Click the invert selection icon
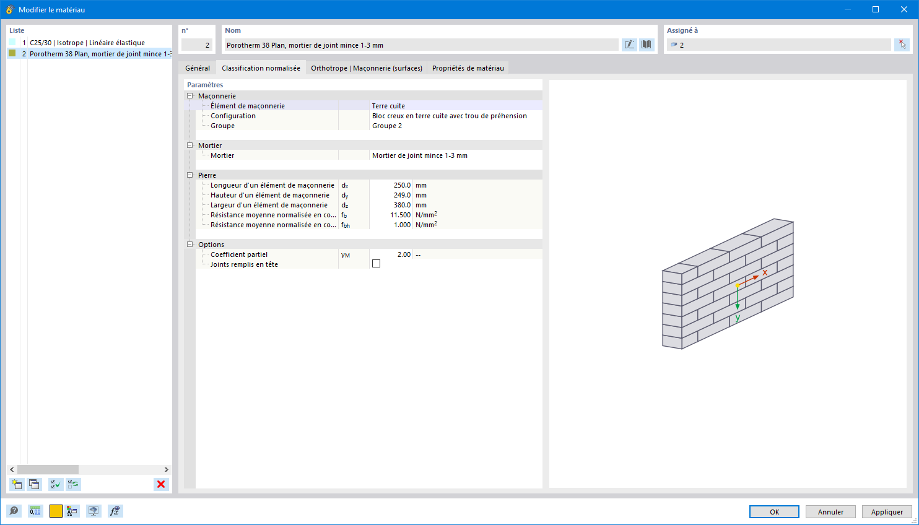This screenshot has width=919, height=525. pyautogui.click(x=73, y=484)
